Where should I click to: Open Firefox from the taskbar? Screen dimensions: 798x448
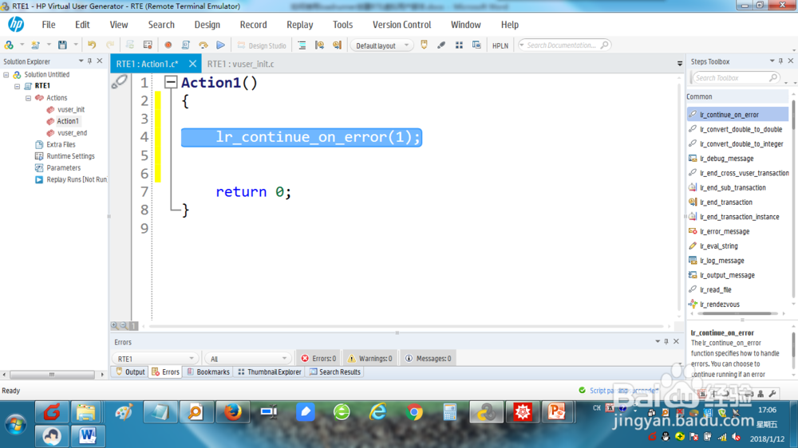click(233, 411)
